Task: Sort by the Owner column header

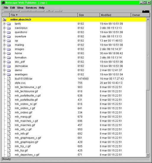Action: [140, 15]
